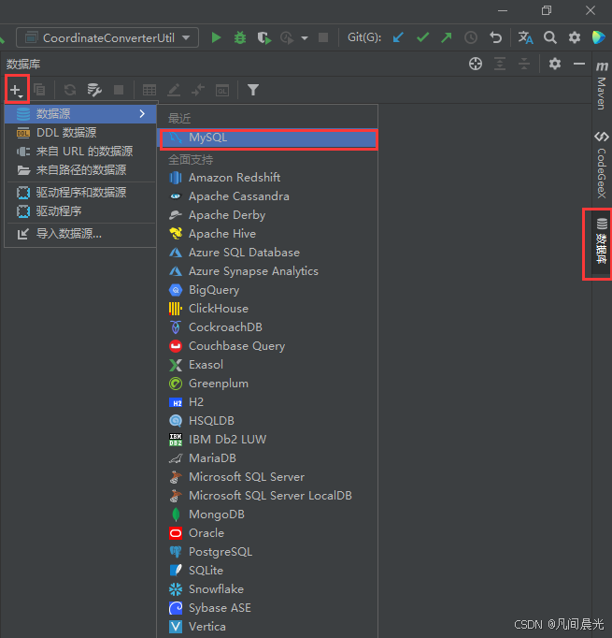Choose Oracle data source
612x638 pixels.
pyautogui.click(x=267, y=533)
